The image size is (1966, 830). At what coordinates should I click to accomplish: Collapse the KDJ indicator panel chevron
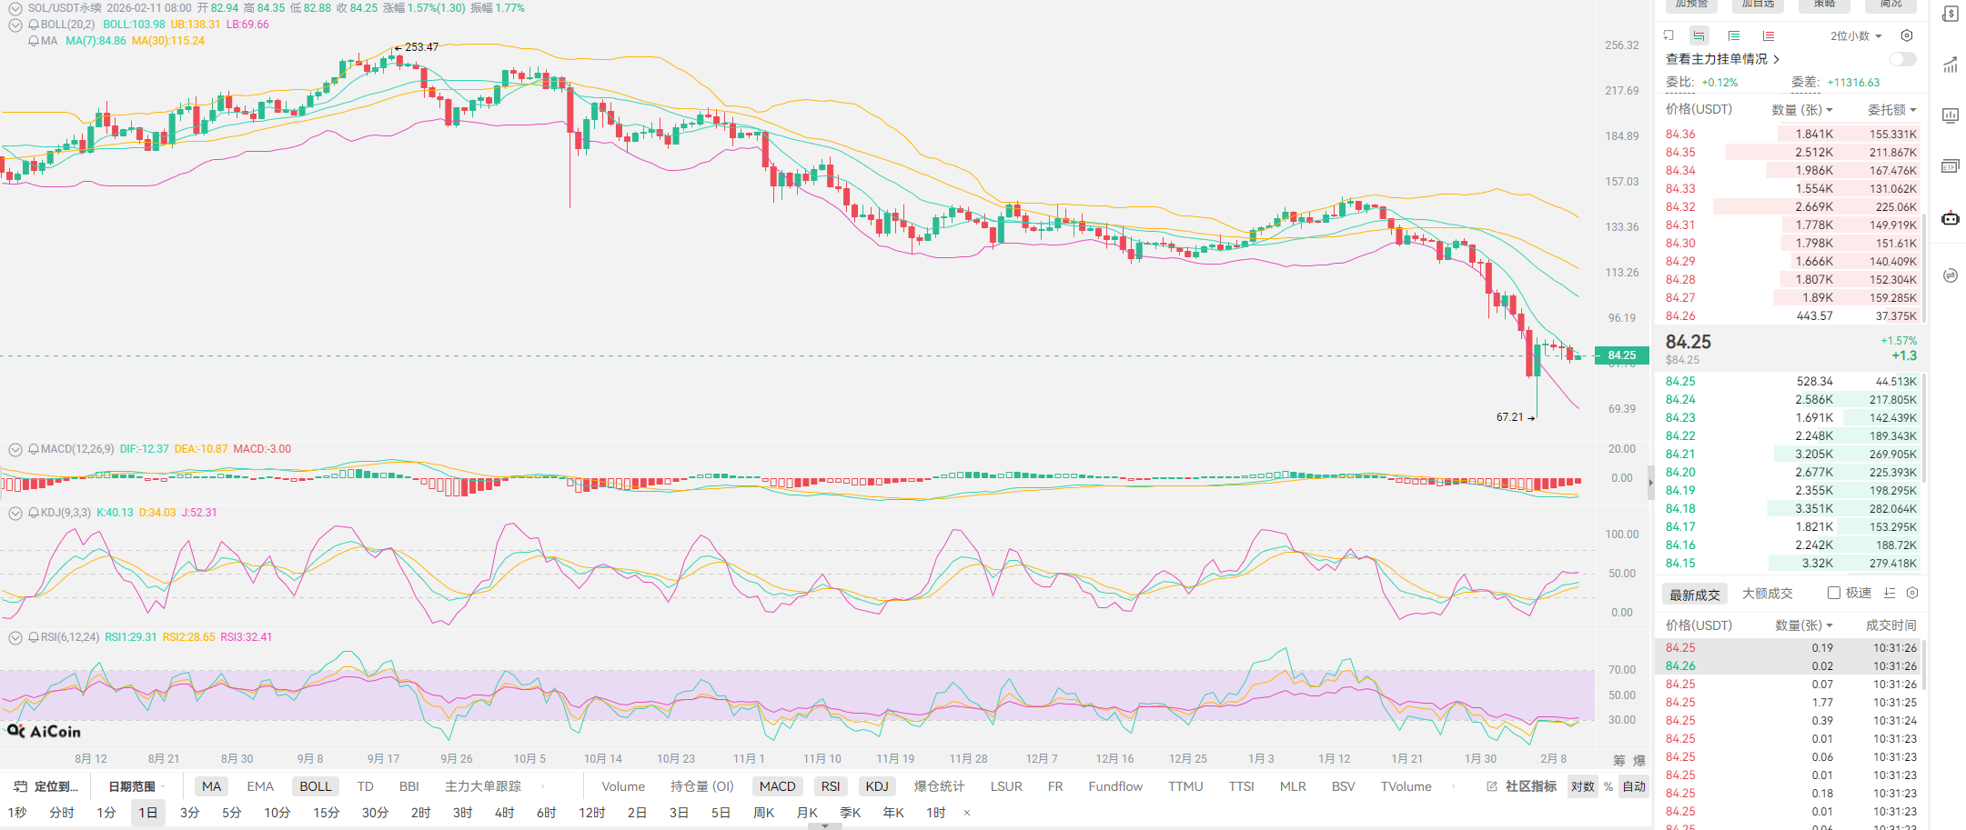15,513
